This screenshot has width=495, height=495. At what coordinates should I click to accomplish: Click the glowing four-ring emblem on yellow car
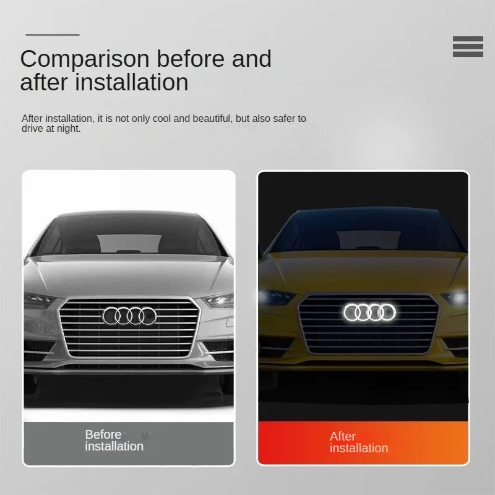(x=369, y=312)
